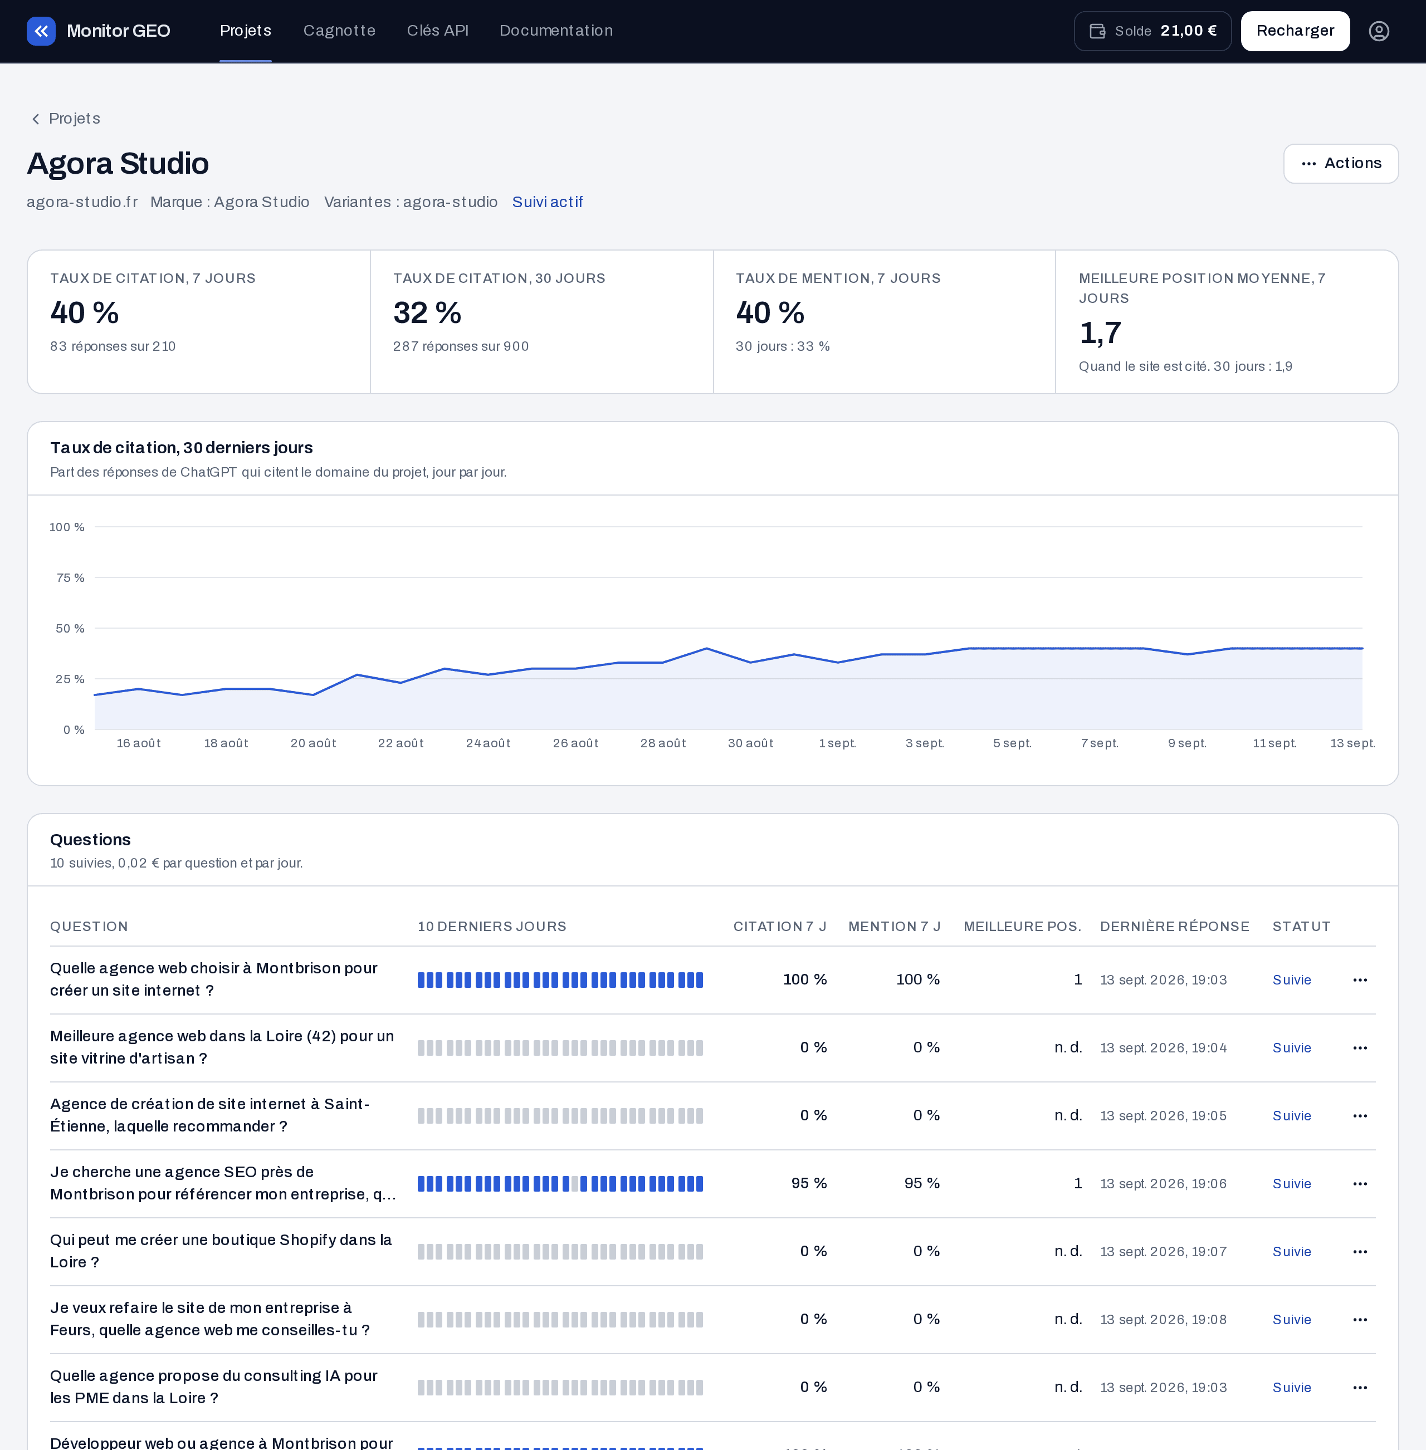Click the 10-day bar strip for Montbrison site internet

[x=560, y=980]
